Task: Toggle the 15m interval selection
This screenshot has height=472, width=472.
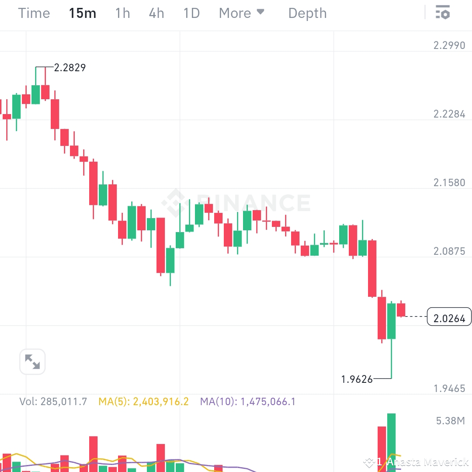Action: [83, 13]
